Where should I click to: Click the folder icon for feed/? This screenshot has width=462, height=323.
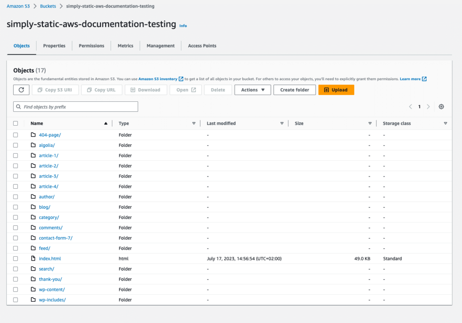[33, 248]
